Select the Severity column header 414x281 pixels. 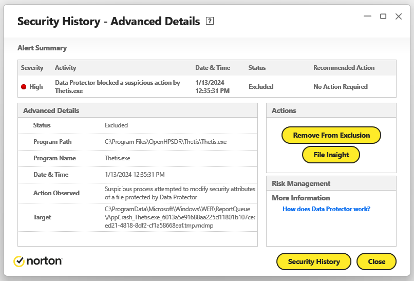click(x=32, y=68)
